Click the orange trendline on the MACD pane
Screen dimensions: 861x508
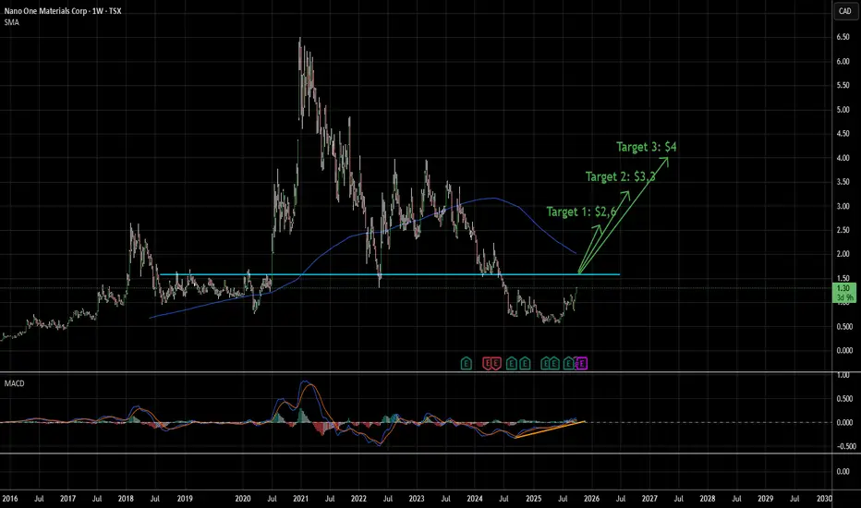pyautogui.click(x=550, y=429)
